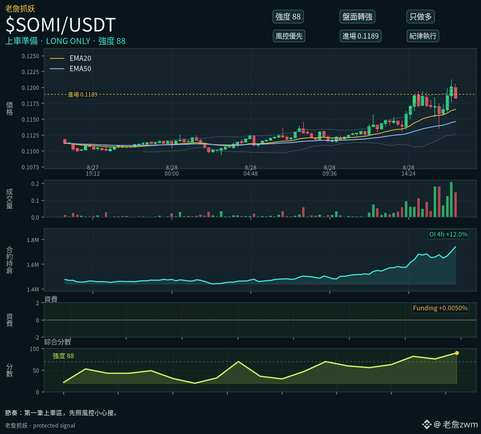Click the 50 score axis label
The height and width of the screenshot is (434, 481).
(36, 371)
